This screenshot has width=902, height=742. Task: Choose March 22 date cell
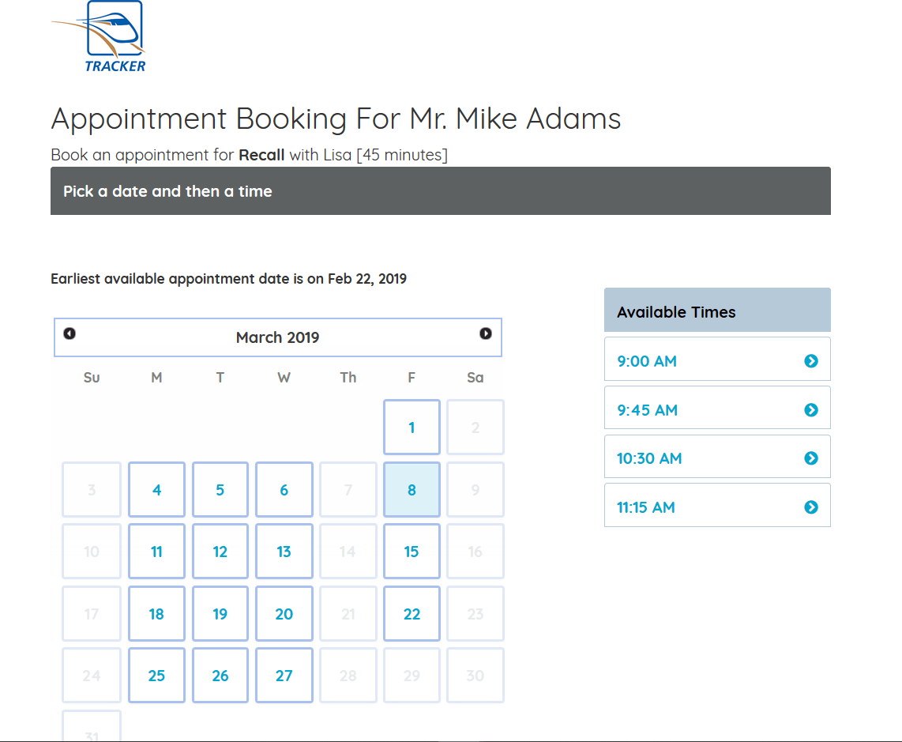(x=412, y=614)
